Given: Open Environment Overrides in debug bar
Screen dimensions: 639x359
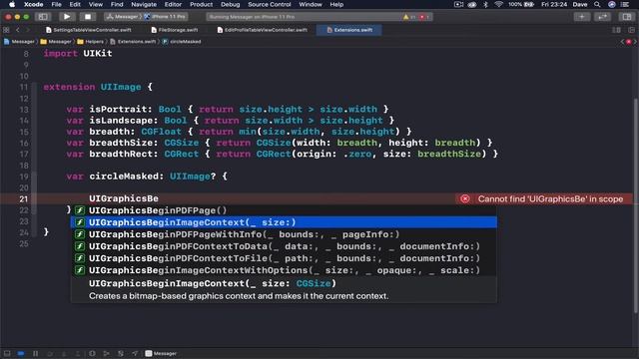Looking at the screenshot, I should (x=121, y=353).
